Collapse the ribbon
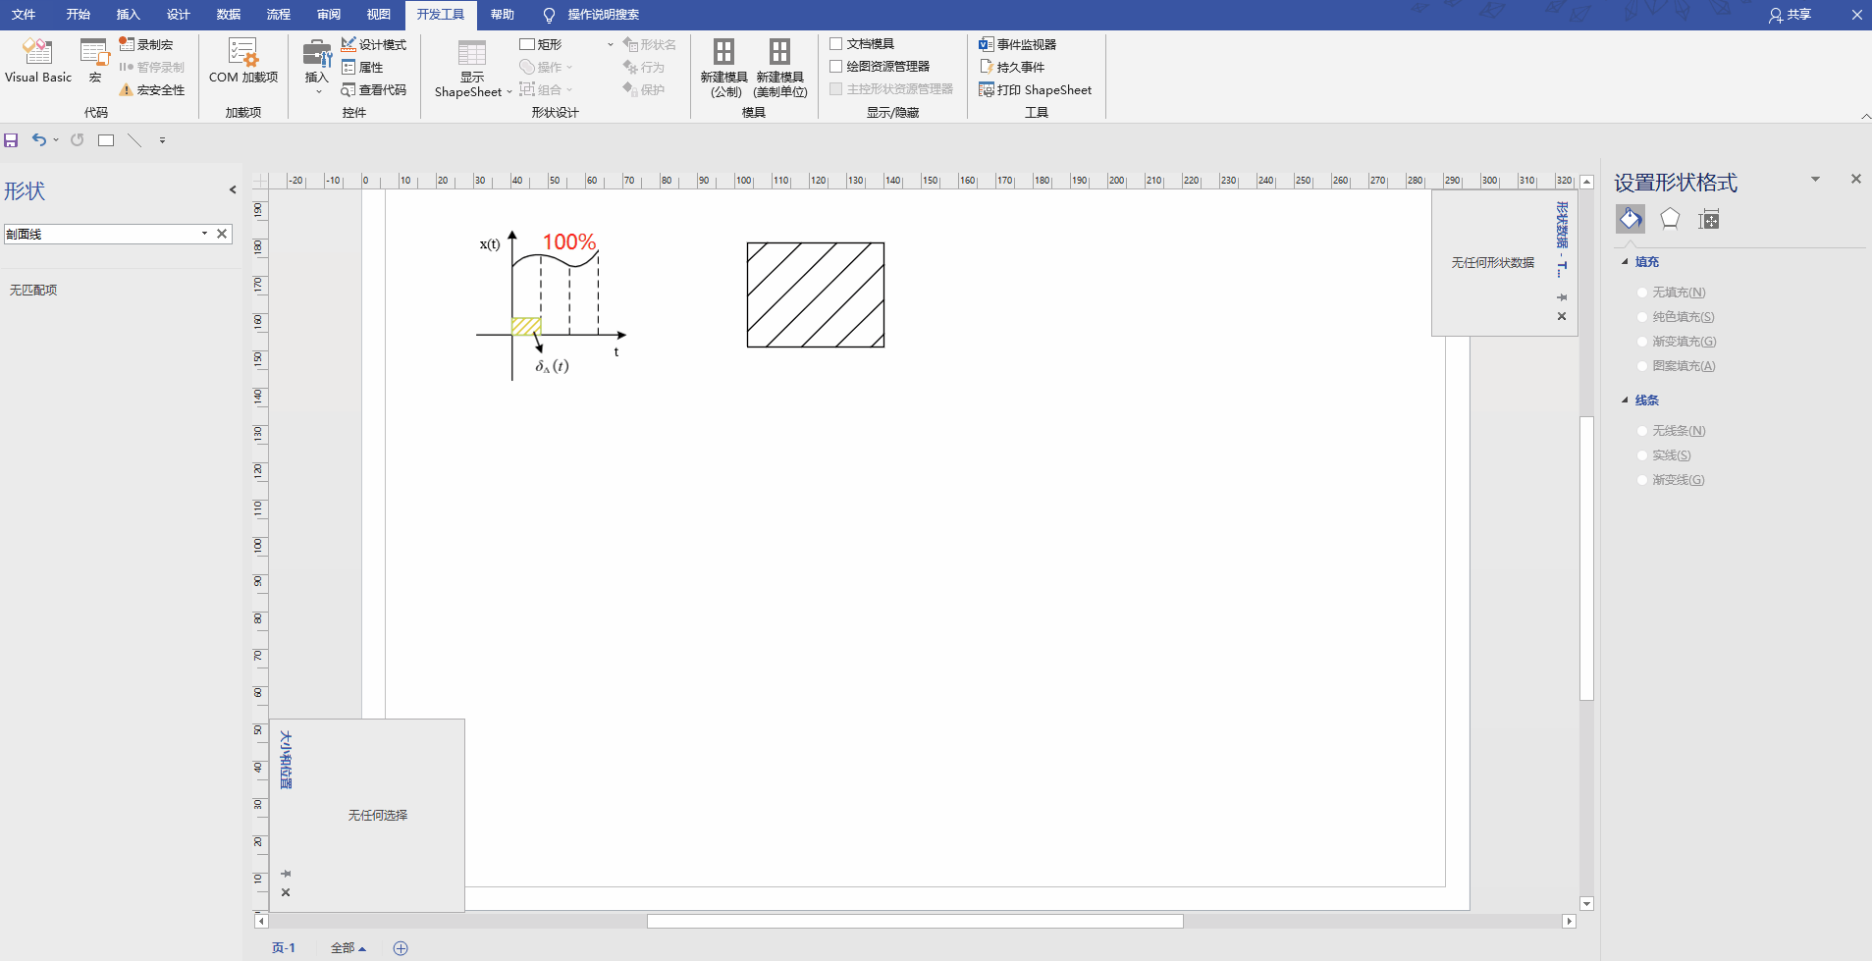The image size is (1872, 961). click(1865, 116)
